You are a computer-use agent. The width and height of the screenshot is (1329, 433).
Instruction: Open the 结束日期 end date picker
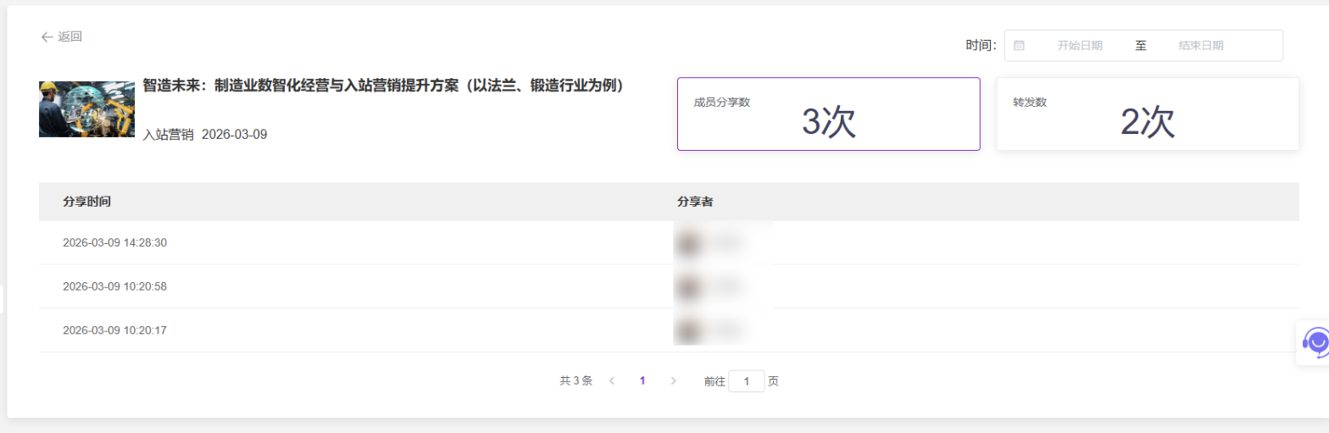[1200, 46]
